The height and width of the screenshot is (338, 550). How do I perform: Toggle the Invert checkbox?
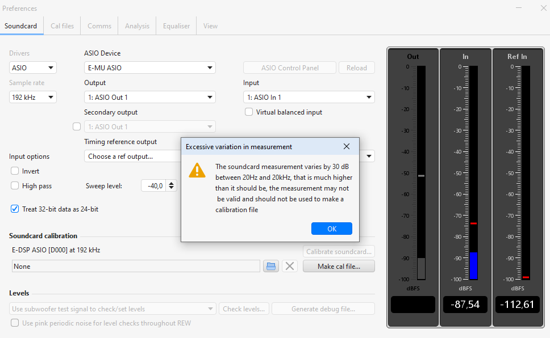click(x=15, y=171)
